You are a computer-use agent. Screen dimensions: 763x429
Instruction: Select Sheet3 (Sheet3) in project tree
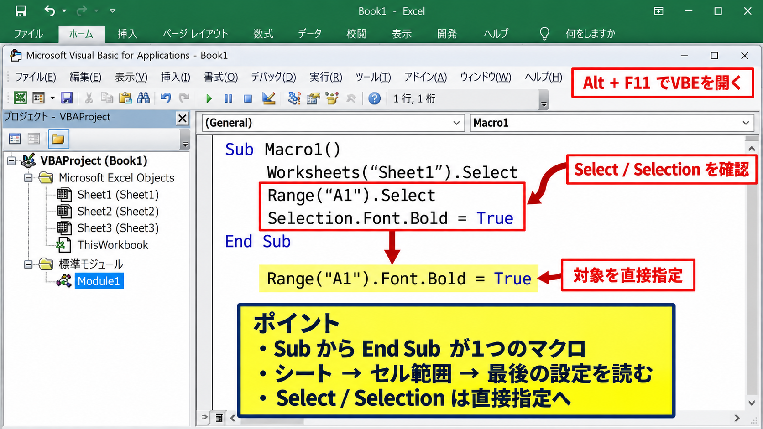click(x=118, y=228)
